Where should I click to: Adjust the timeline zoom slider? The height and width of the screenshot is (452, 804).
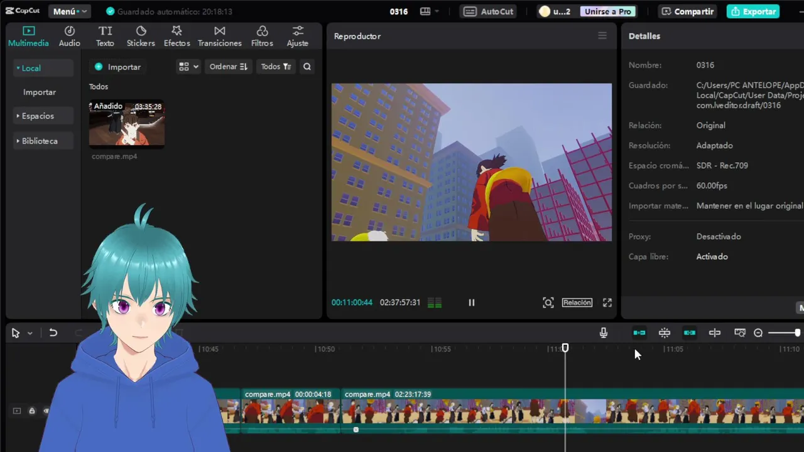(x=784, y=333)
